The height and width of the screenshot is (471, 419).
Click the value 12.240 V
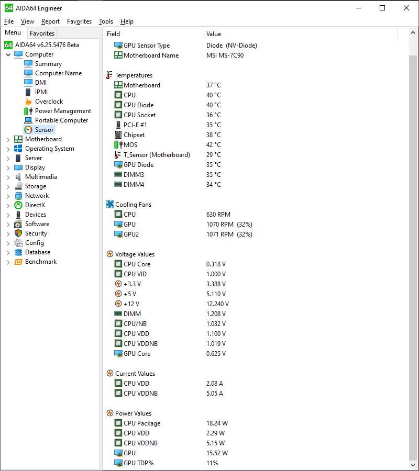[x=217, y=304]
